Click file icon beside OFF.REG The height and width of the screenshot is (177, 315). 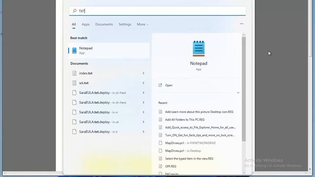point(160,166)
